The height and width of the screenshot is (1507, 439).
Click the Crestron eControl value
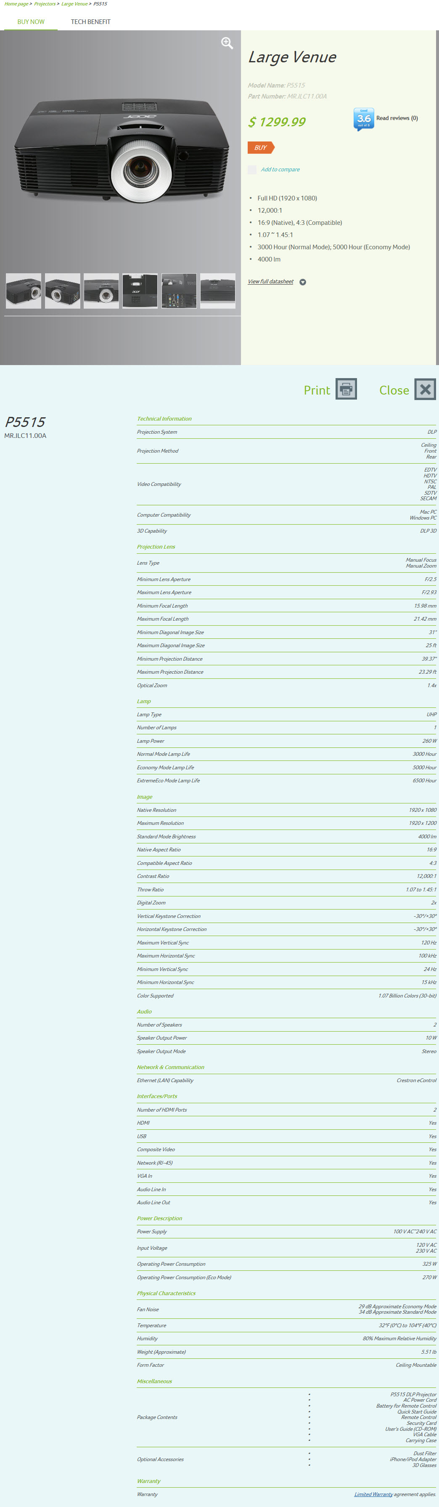[x=416, y=1080]
